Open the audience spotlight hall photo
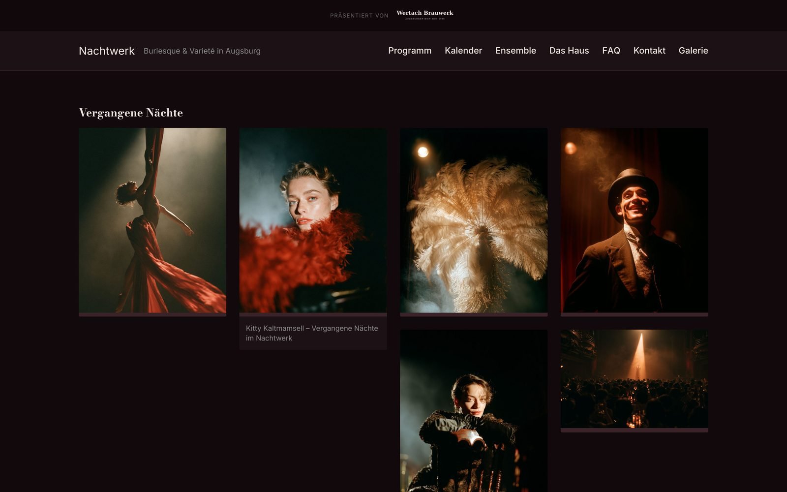Image resolution: width=787 pixels, height=492 pixels. 635,379
